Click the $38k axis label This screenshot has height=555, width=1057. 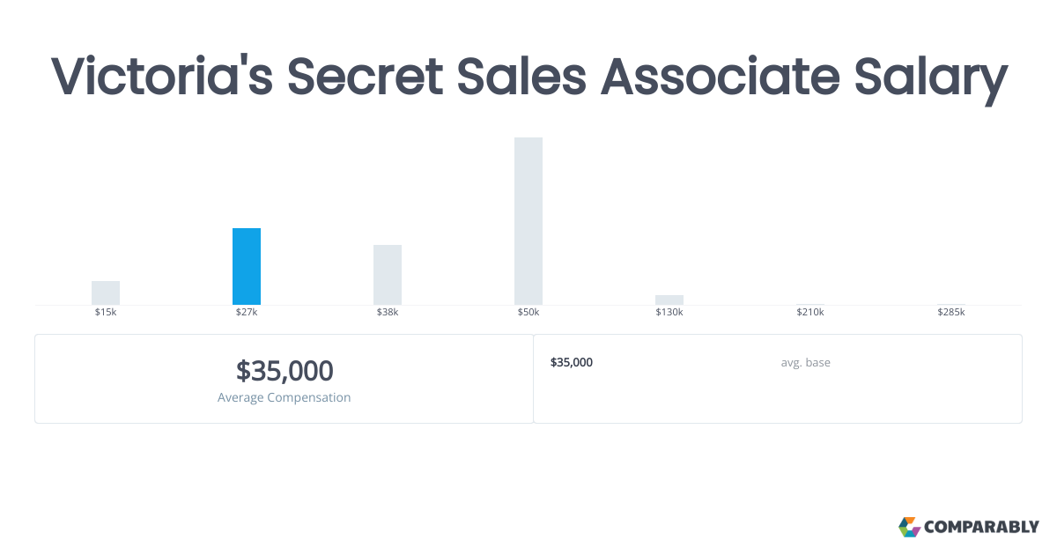click(x=388, y=313)
